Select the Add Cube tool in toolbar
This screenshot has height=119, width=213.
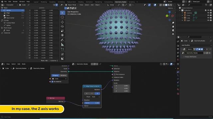(62, 50)
